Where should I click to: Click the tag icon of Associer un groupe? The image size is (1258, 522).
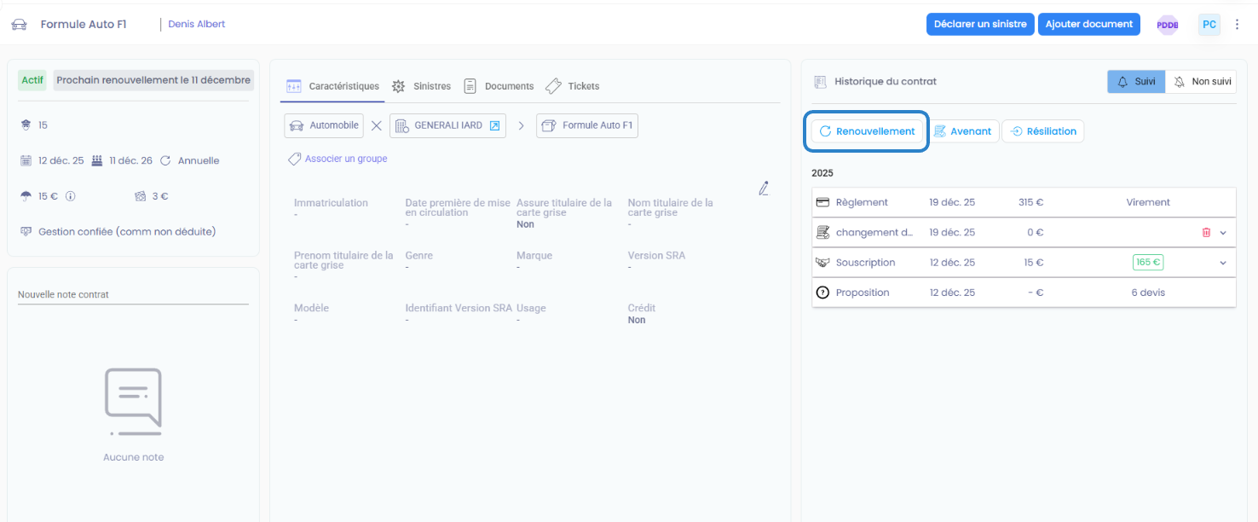[294, 159]
